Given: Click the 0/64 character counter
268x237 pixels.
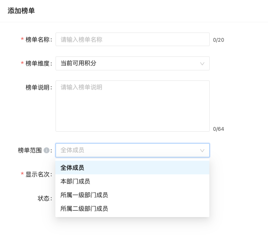Looking at the screenshot, I should (x=219, y=129).
